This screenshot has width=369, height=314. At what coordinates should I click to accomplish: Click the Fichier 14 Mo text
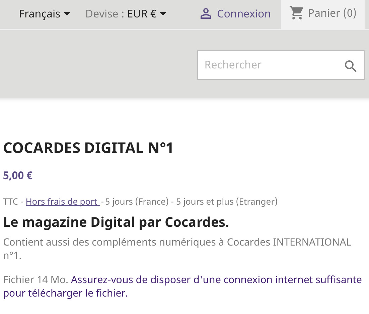35,280
